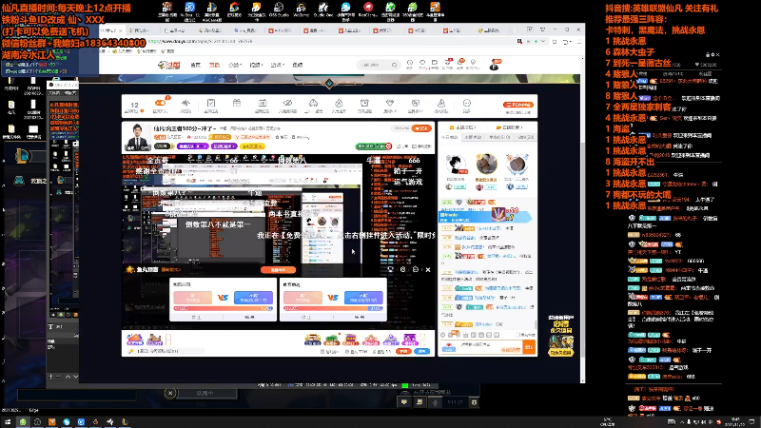761x428 pixels.
Task: Open the right link with chevron above chat tabs
Action: pyautogui.click(x=509, y=127)
